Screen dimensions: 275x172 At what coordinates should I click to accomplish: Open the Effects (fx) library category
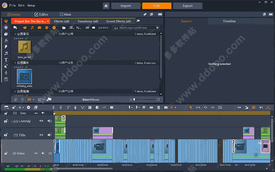pyautogui.click(x=6, y=40)
